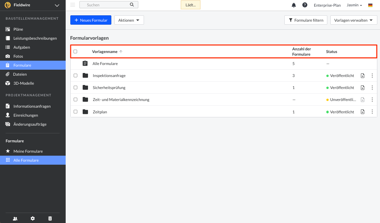Open three-dot menu for Sicherheitsprüfung row
This screenshot has height=223, width=380.
(x=372, y=88)
